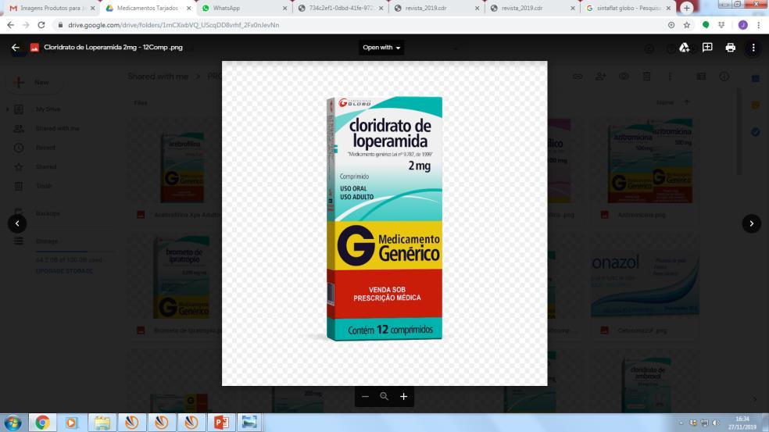Open PowerPoint from the taskbar
Screen dimensions: 769x432
[x=220, y=423]
